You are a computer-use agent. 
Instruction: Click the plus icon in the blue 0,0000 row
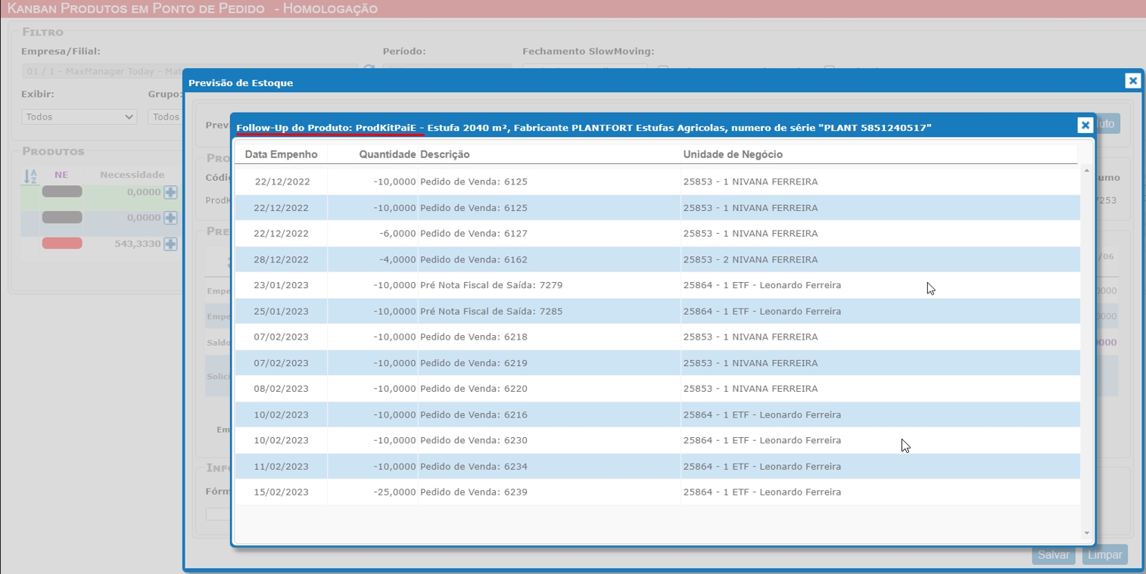coord(170,218)
